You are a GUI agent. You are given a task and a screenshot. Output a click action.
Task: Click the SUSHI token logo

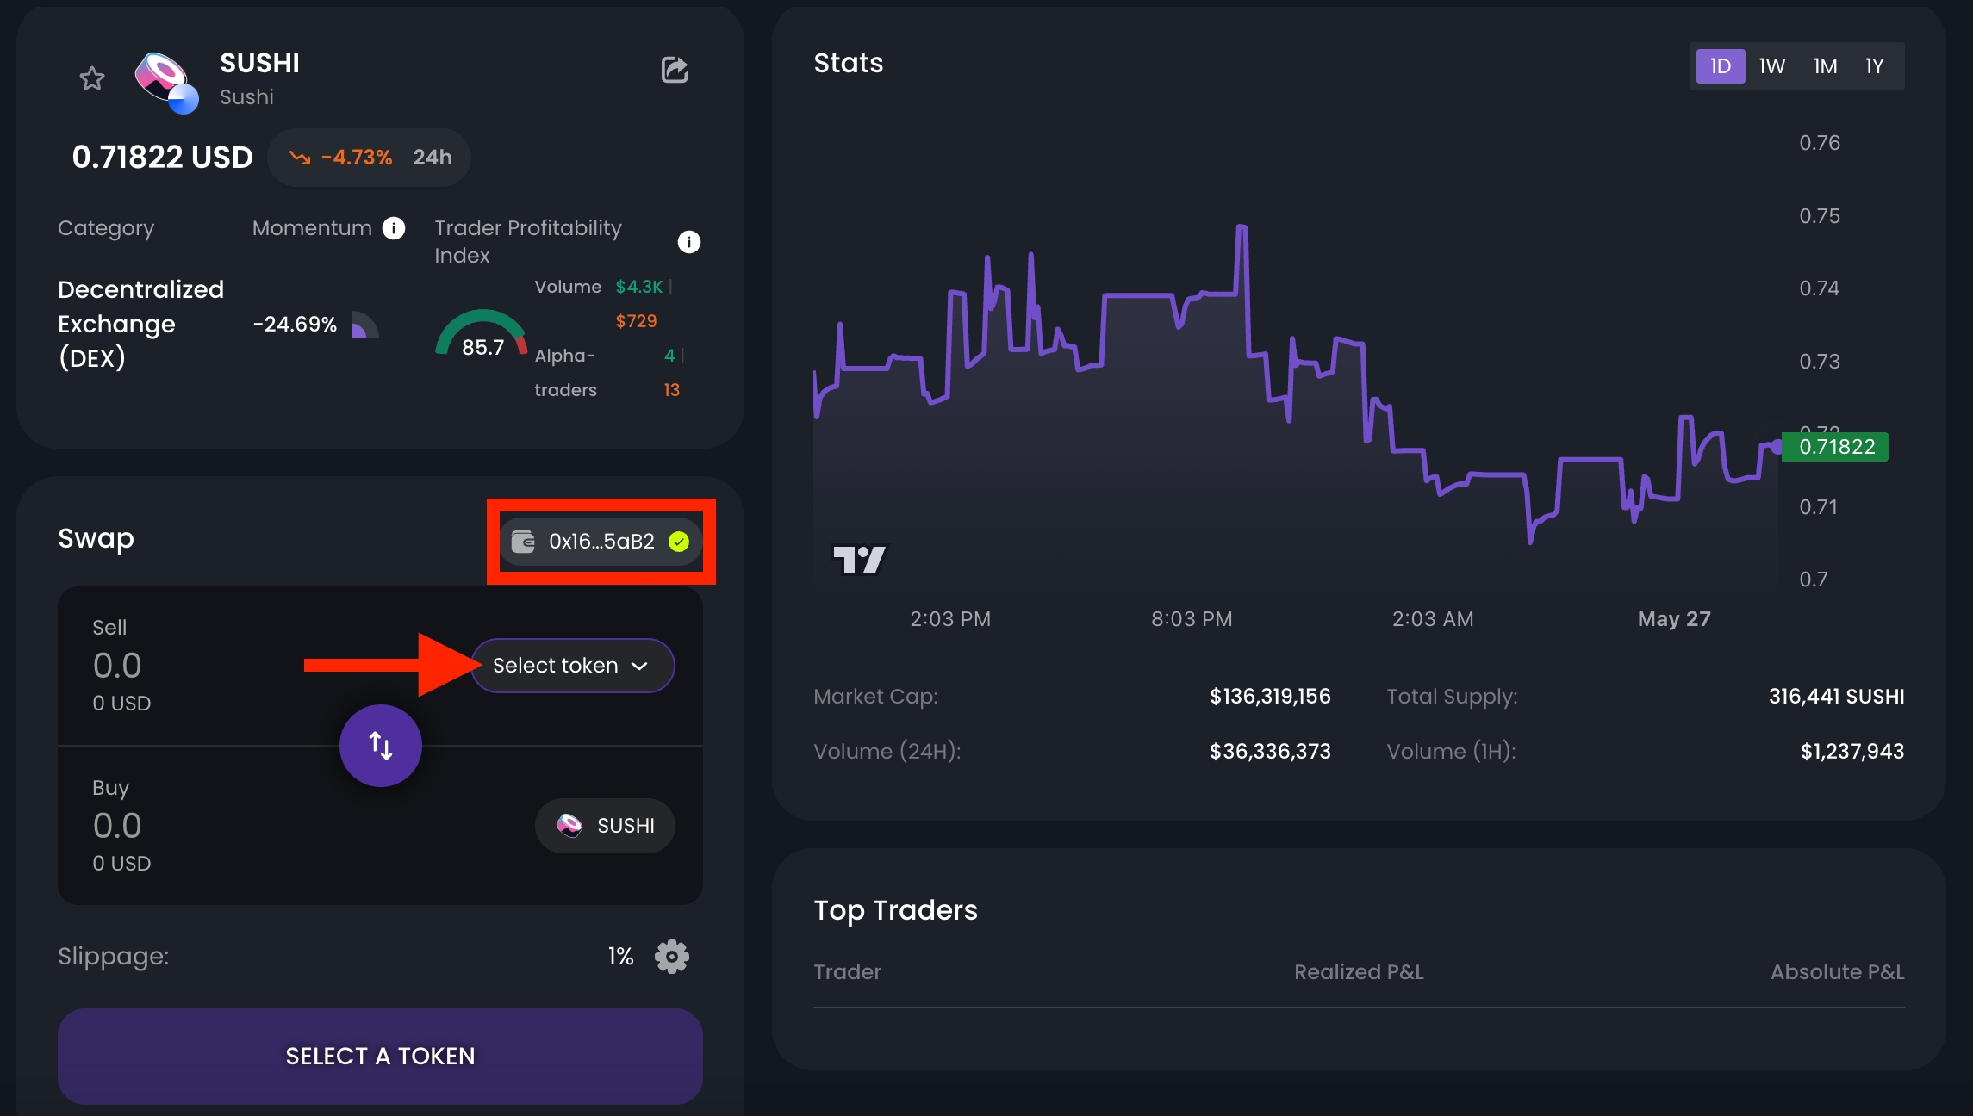pos(166,80)
